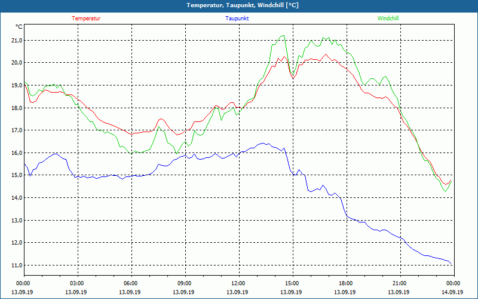The width and height of the screenshot is (478, 299).
Task: Click the red Temperatur legend label
Action: (86, 19)
